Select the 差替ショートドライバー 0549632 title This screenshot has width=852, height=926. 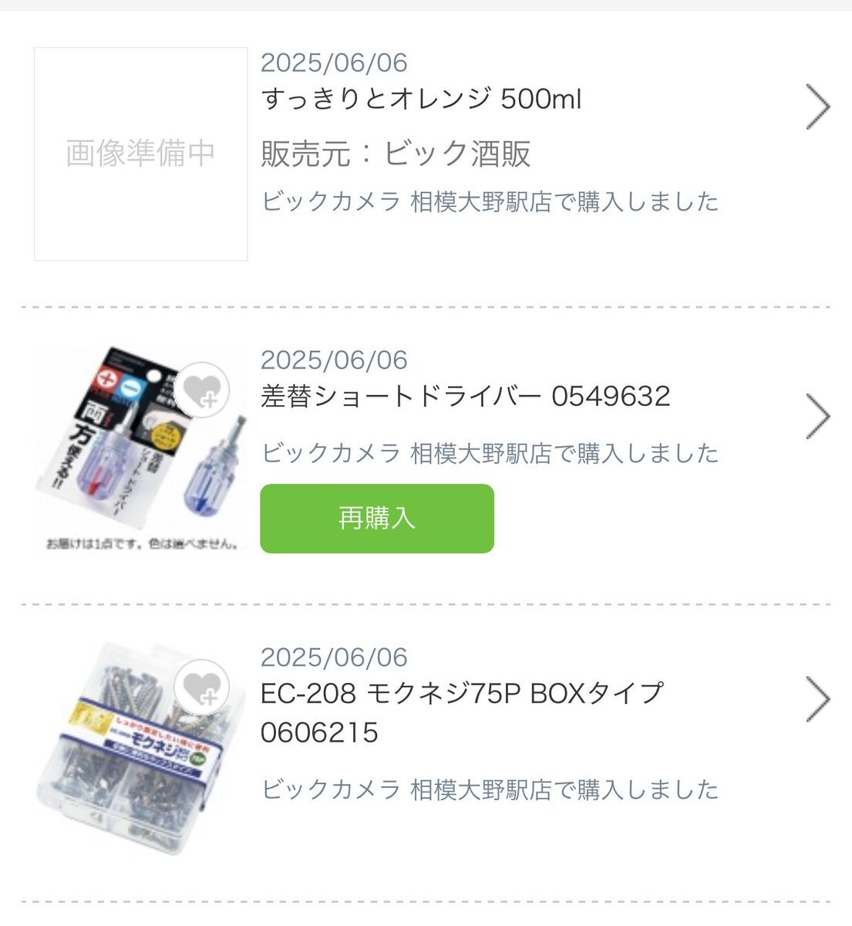pos(466,396)
